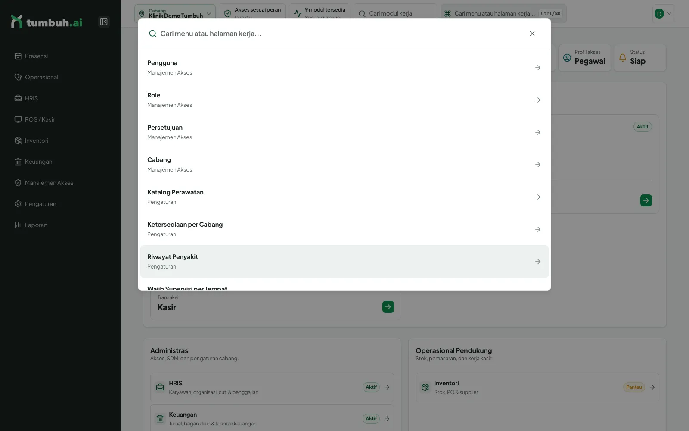Click the arrow on the Cabang row
Screen dimensions: 689x431
[538, 165]
